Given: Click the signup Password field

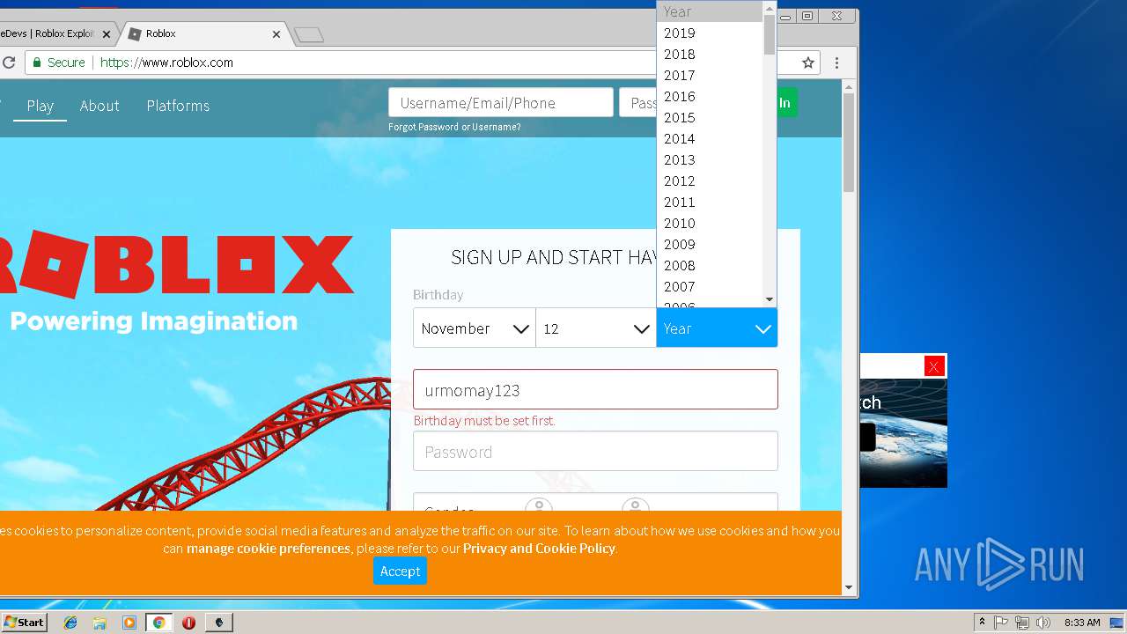Looking at the screenshot, I should click(x=595, y=451).
